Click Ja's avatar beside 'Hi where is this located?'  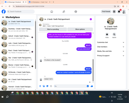(x=41, y=61)
